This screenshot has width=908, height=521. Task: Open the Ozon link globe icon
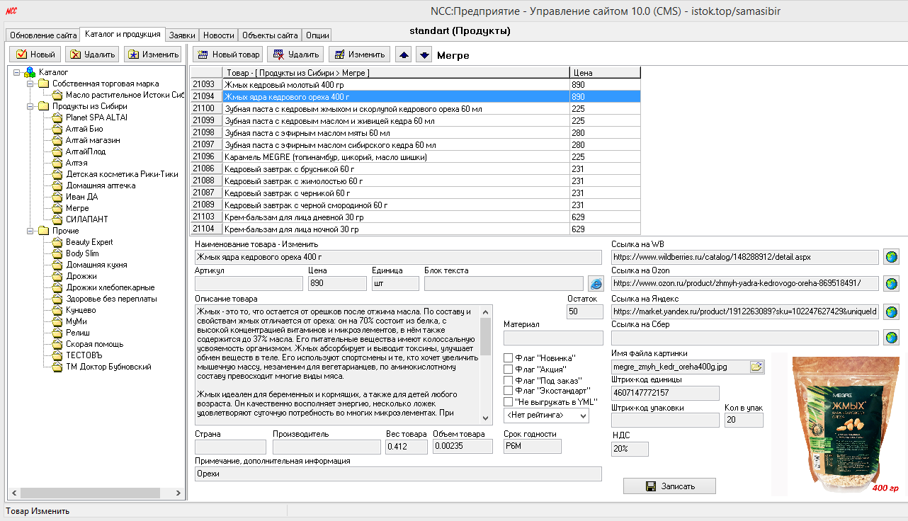click(891, 284)
